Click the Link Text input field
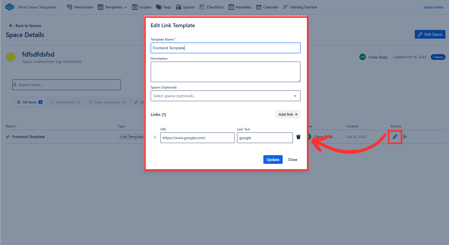The height and width of the screenshot is (245, 449). tap(265, 138)
